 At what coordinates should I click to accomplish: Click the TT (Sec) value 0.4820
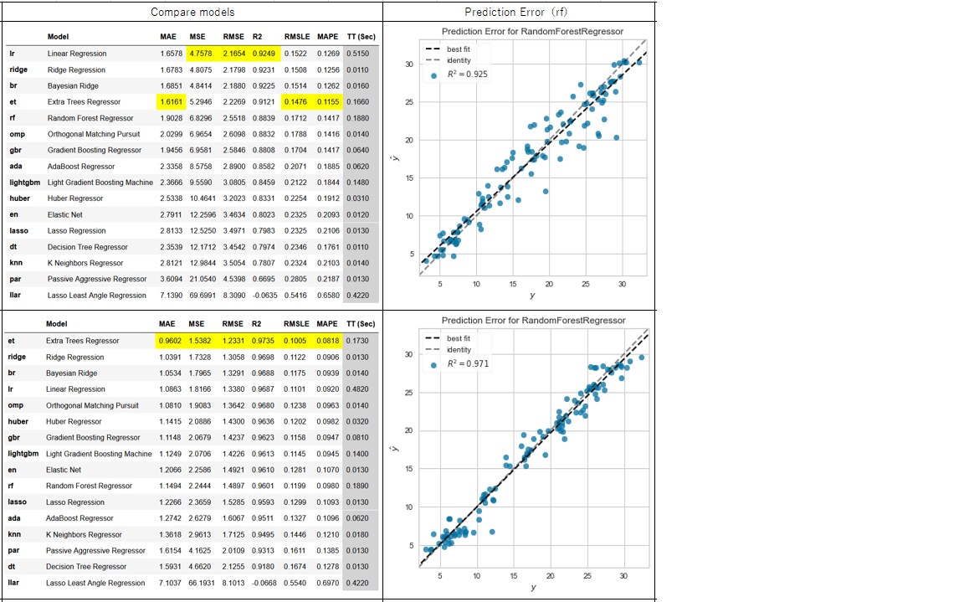coord(357,389)
